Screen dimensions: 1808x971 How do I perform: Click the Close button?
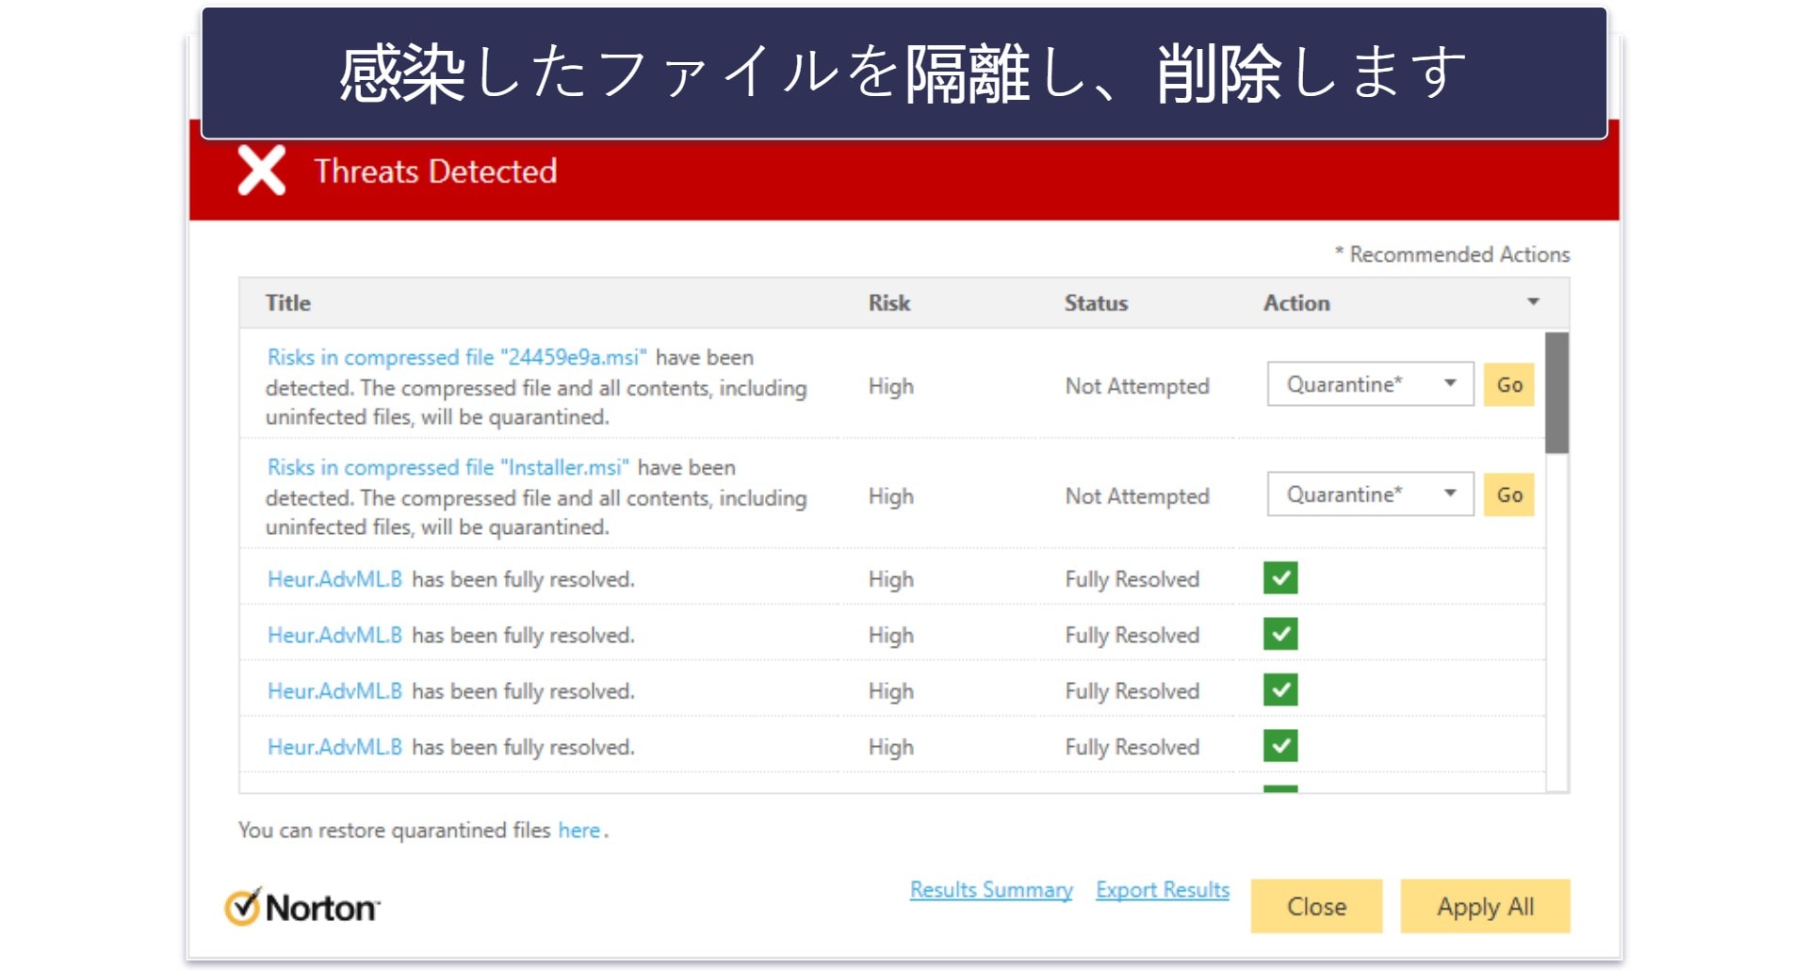click(1316, 906)
